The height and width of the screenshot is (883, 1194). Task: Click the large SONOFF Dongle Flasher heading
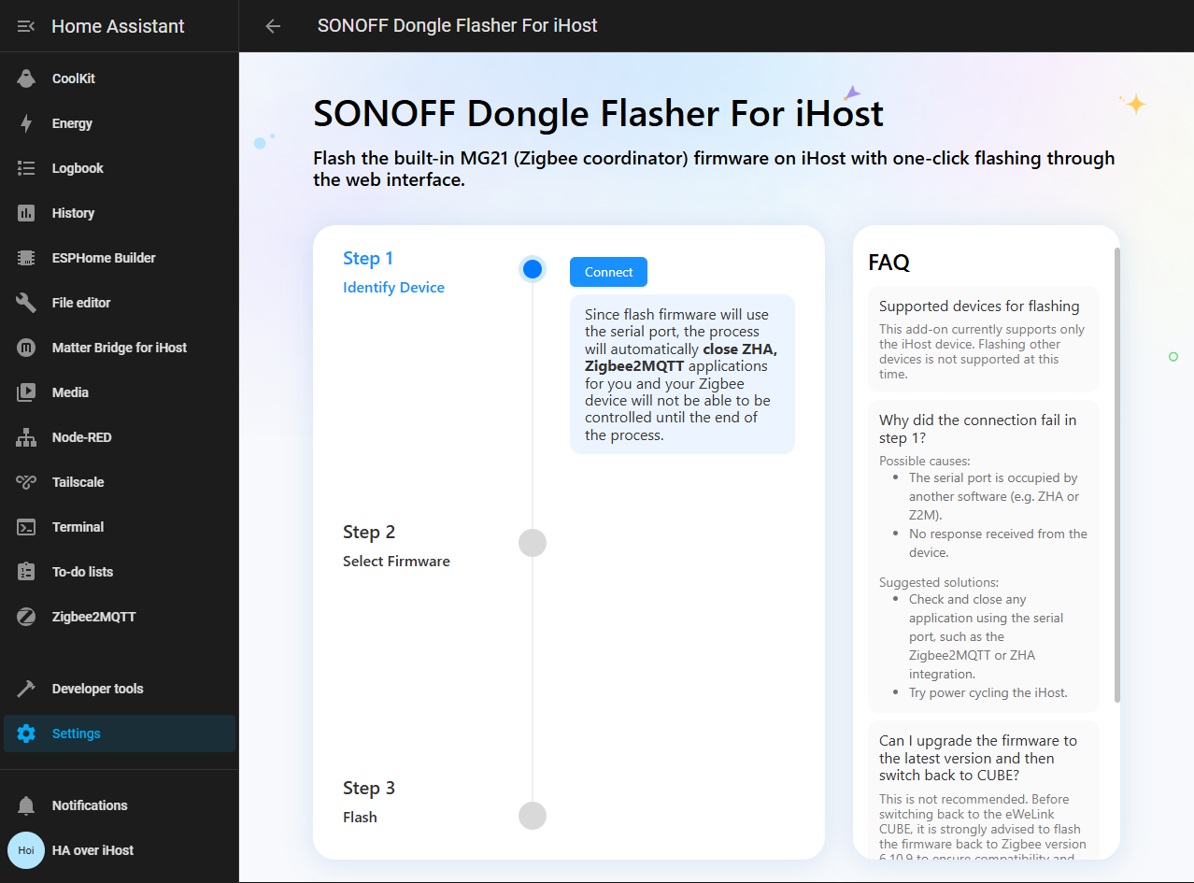point(598,113)
